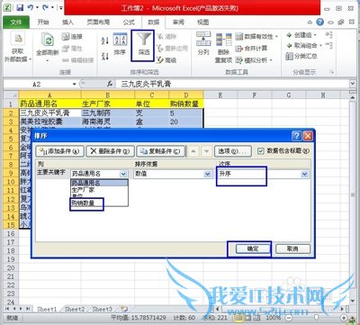
Task: Click the Excel help question icon
Action: (x=320, y=22)
